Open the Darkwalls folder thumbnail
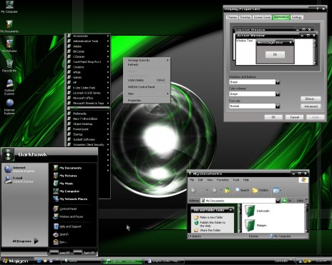 click(249, 211)
